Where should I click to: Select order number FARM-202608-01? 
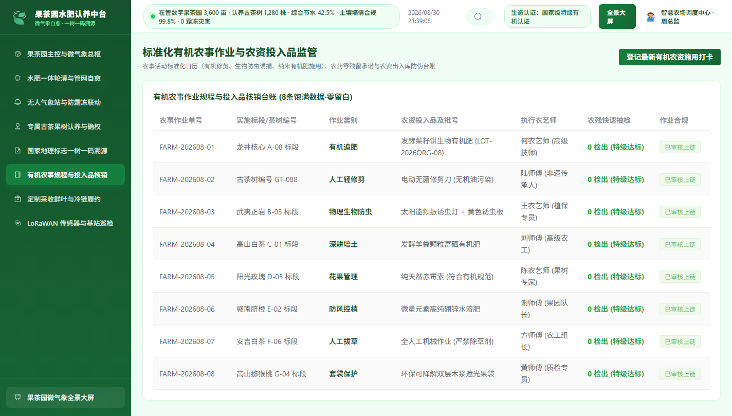pos(187,147)
